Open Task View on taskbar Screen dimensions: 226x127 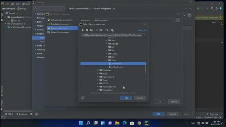click(96, 123)
